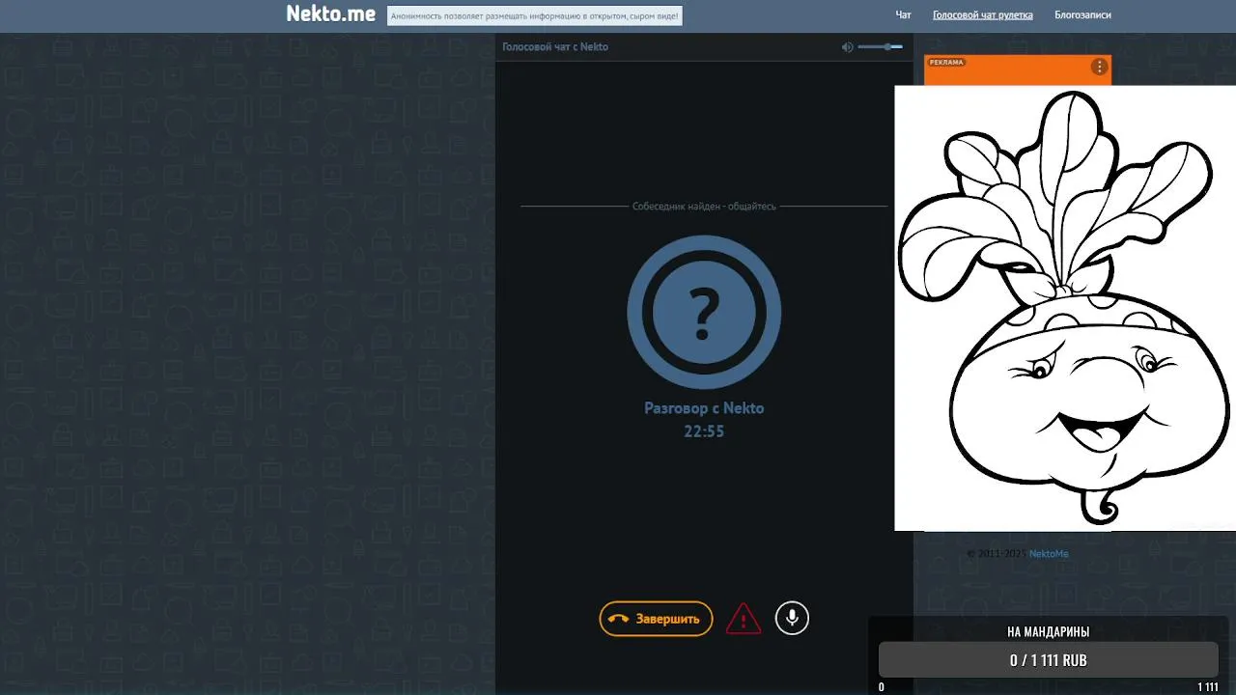End the call with Завершить button
The width and height of the screenshot is (1236, 695).
[x=656, y=619]
